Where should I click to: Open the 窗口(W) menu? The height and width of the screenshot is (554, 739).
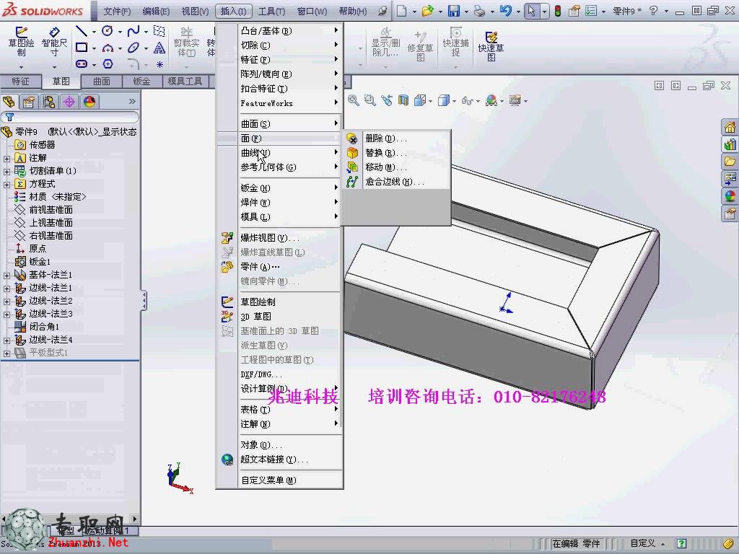coord(312,11)
